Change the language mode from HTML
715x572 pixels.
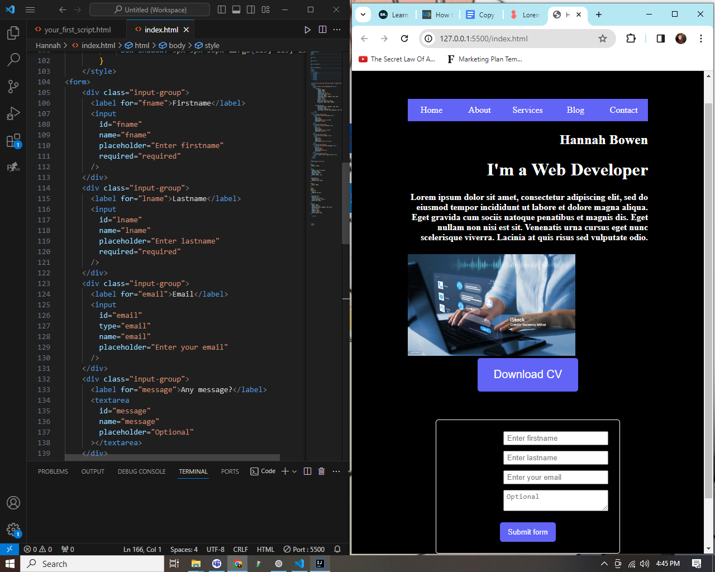pos(265,549)
